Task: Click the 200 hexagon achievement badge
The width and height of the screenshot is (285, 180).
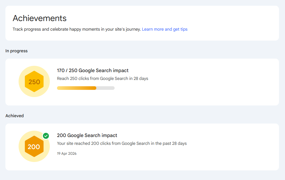Action: 34,146
